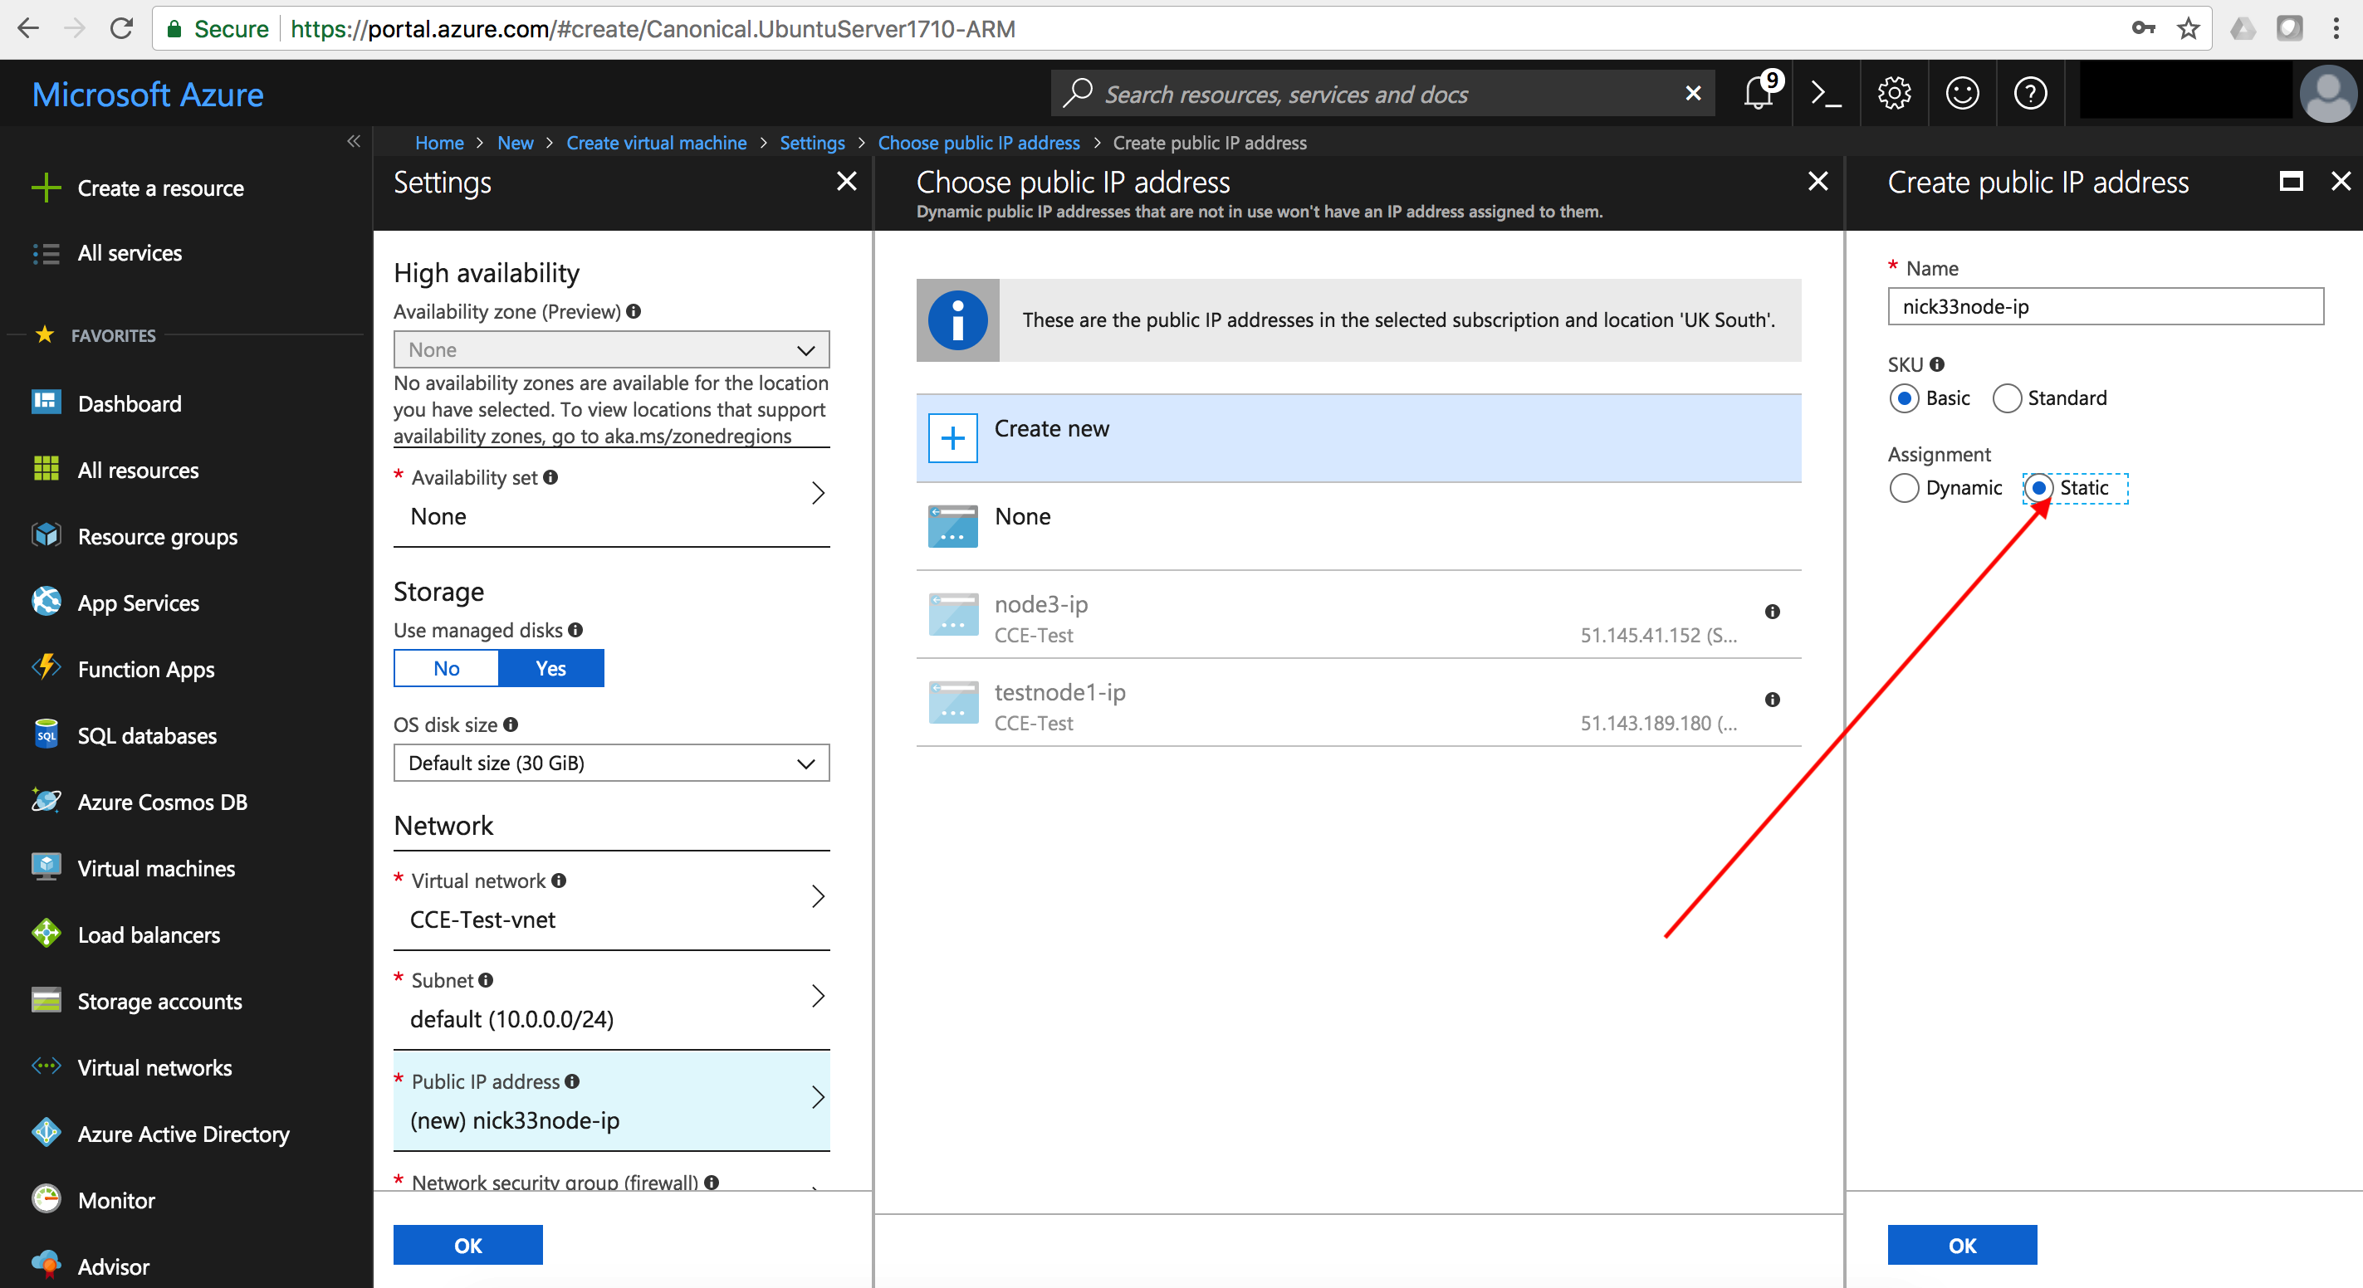Click the feedback smiley icon
The width and height of the screenshot is (2363, 1288).
tap(1962, 94)
